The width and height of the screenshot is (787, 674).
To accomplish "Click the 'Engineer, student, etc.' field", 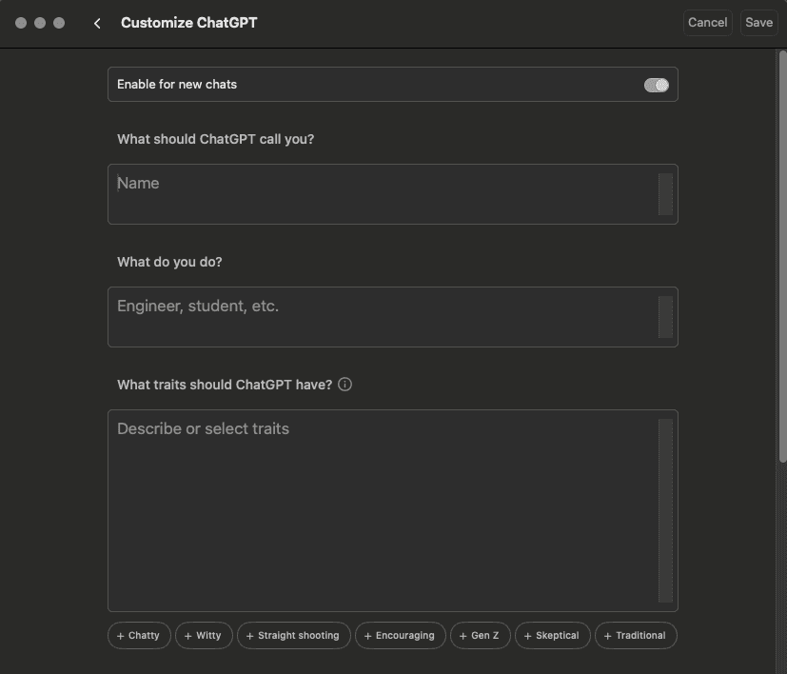I will [x=392, y=317].
